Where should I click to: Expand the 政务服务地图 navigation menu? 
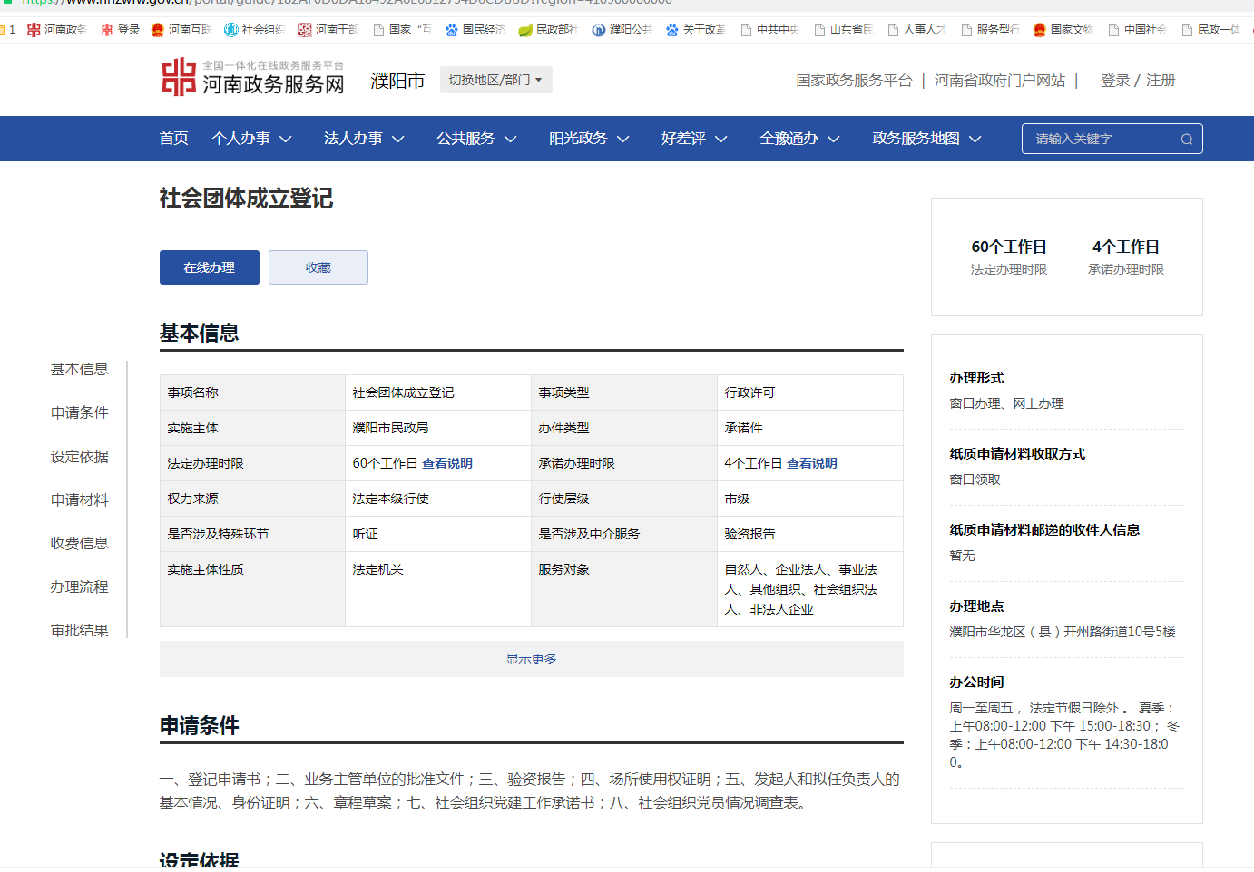click(926, 139)
